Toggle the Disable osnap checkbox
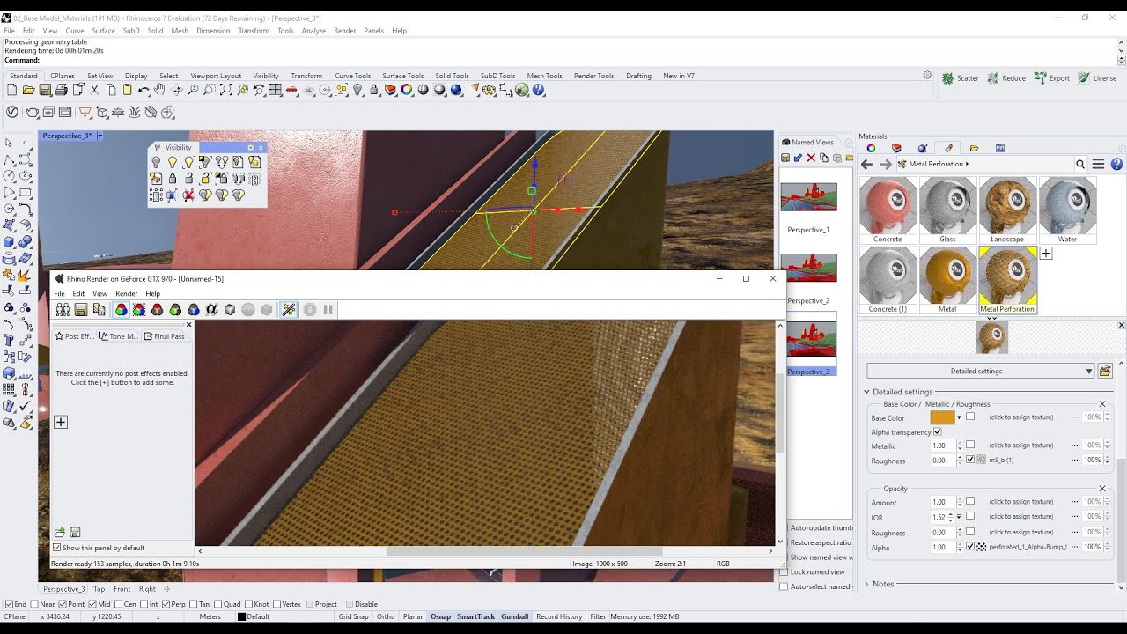Image resolution: width=1127 pixels, height=634 pixels. 350,604
